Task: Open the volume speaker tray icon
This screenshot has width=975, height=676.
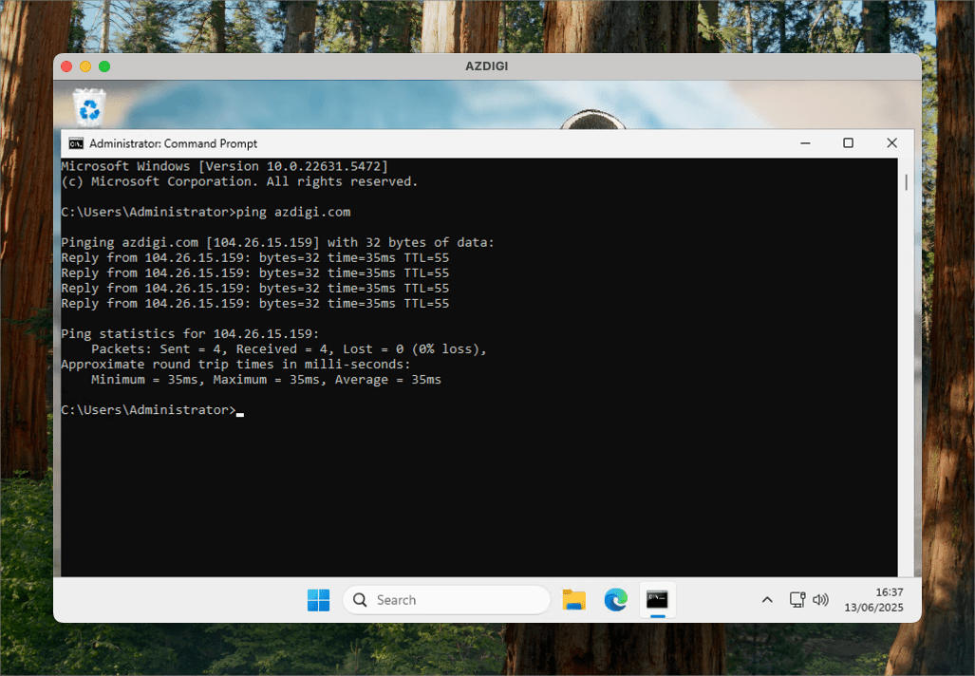Action: [x=821, y=599]
